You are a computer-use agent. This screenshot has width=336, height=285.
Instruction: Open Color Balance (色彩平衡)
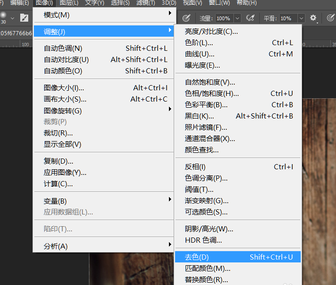[238, 105]
